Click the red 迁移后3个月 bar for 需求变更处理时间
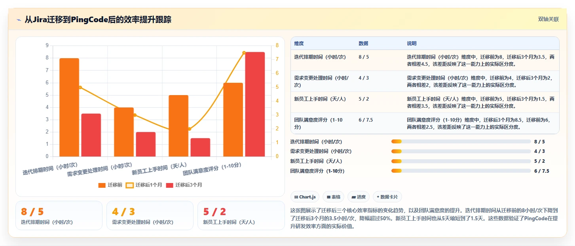This screenshot has width=575, height=246. [x=146, y=144]
